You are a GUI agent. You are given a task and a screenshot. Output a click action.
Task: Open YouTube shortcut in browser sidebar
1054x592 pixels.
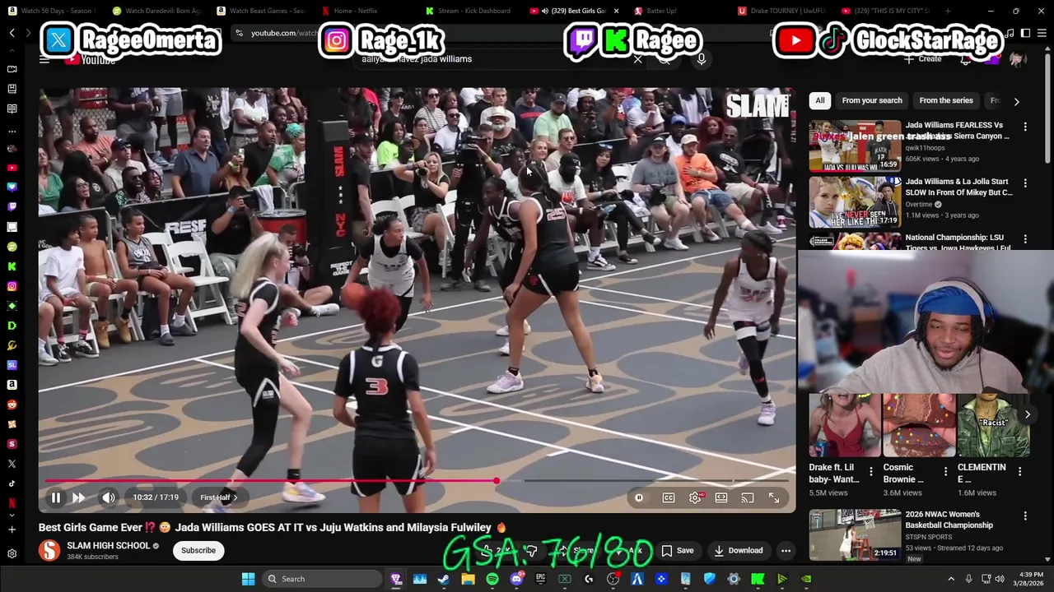12,168
